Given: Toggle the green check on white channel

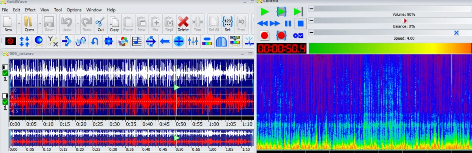Looking at the screenshot, I should point(5,73).
